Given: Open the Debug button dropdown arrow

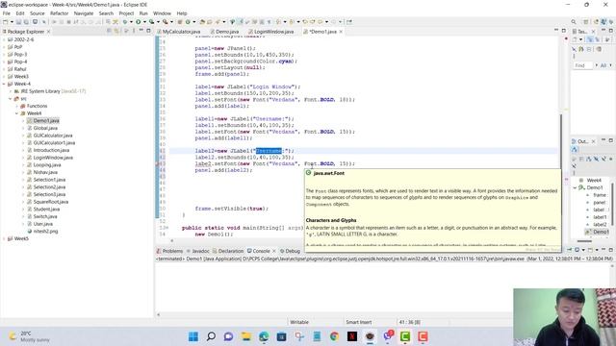Looking at the screenshot, I should [x=131, y=22].
